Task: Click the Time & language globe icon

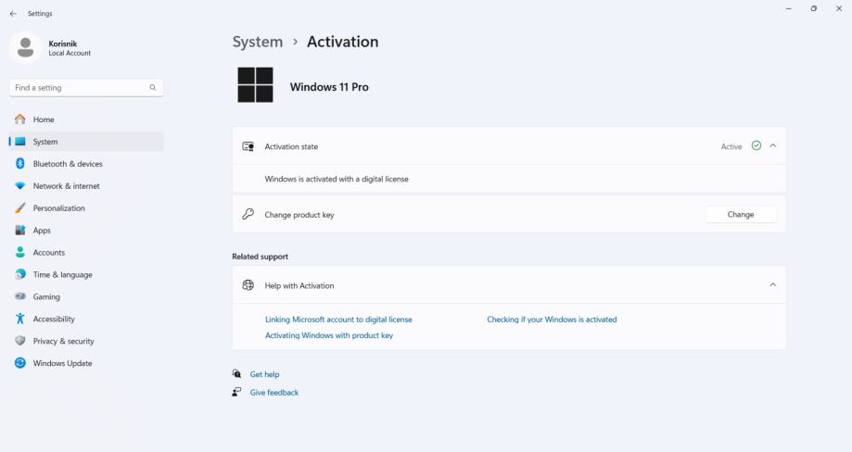Action: [20, 275]
